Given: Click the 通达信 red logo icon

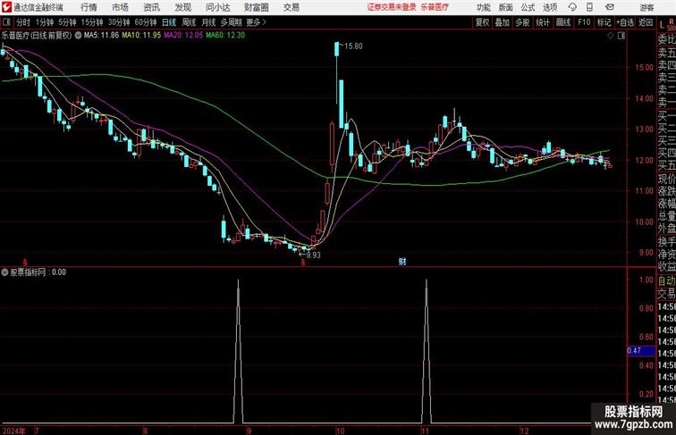Looking at the screenshot, I should [x=7, y=7].
